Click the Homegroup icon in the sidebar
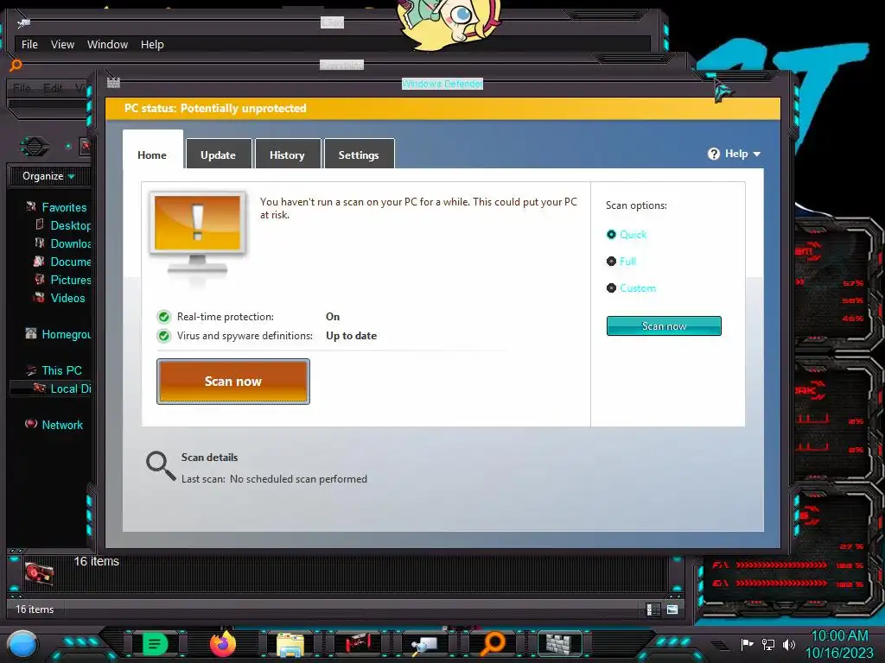 (x=31, y=333)
